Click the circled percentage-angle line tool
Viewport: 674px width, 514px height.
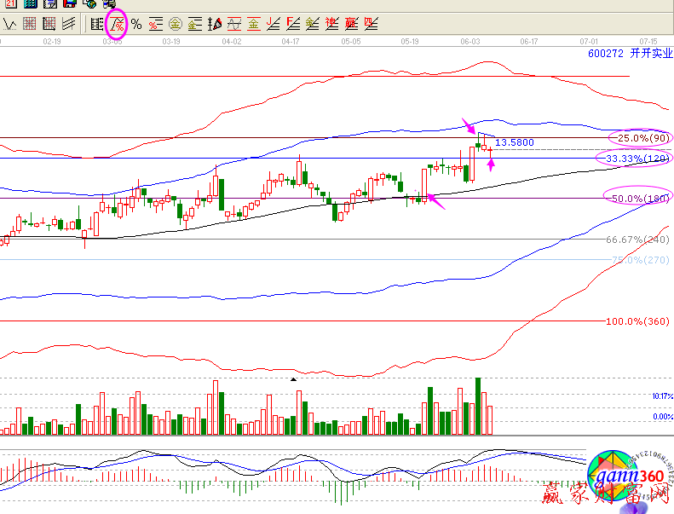point(117,24)
